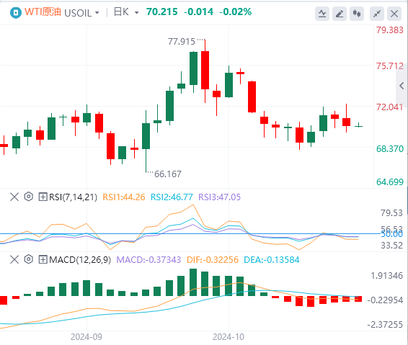
Task: Shrink chart using the collapse arrows icon
Action: (377, 14)
